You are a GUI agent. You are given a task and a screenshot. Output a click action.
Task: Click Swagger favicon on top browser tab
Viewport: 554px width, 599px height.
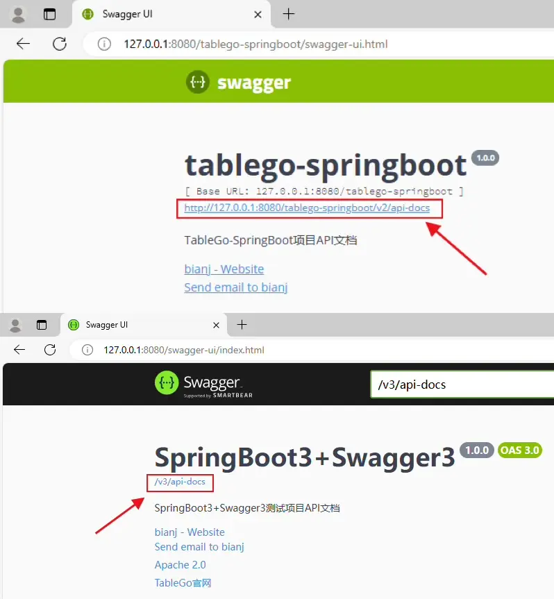click(x=87, y=14)
